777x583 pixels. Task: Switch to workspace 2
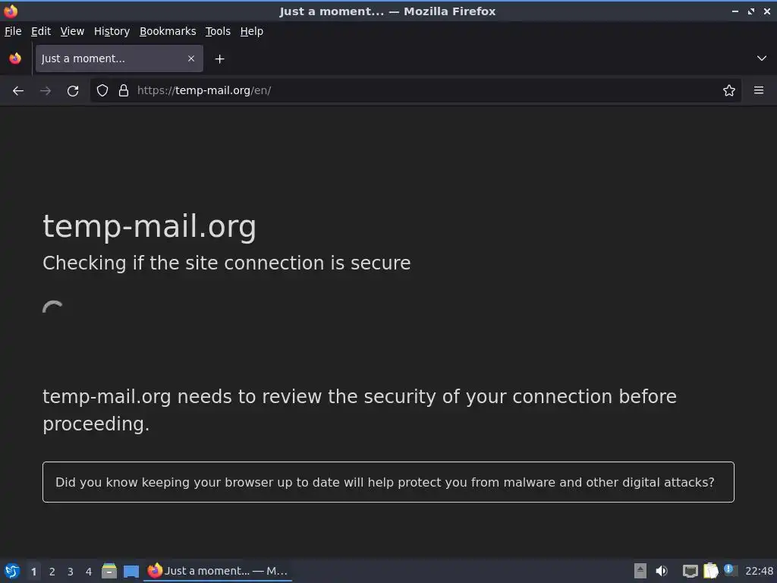coord(52,572)
